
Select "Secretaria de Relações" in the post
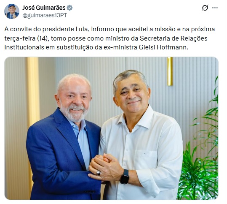[x=174, y=38]
